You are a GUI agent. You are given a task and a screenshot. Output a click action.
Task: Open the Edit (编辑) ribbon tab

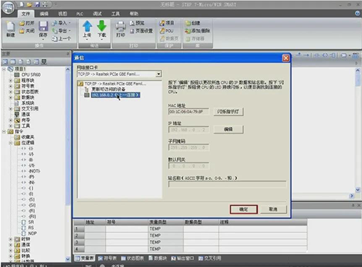tap(44, 14)
